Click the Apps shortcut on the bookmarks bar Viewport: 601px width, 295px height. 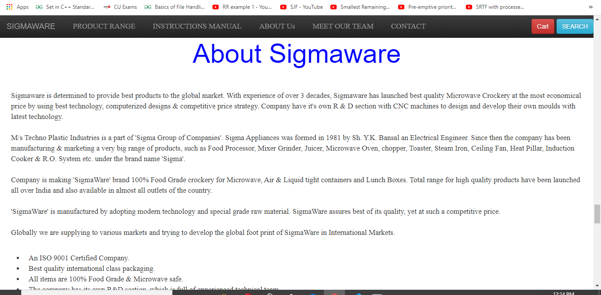click(18, 7)
